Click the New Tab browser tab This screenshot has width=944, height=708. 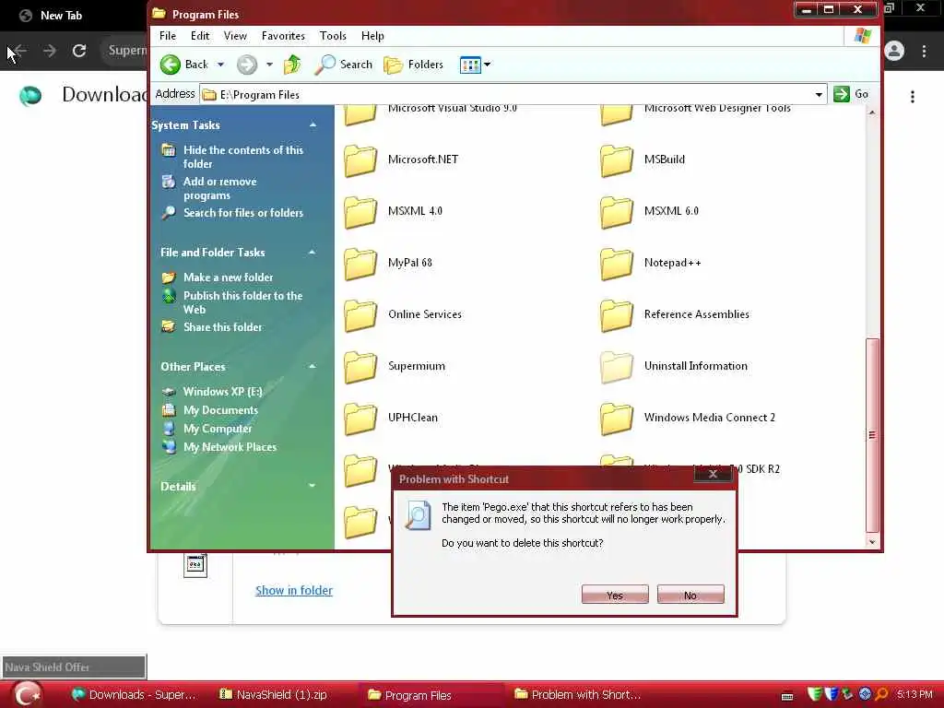pyautogui.click(x=60, y=16)
